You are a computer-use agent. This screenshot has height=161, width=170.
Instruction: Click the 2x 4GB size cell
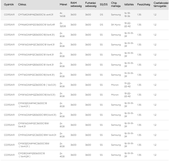coord(62,155)
